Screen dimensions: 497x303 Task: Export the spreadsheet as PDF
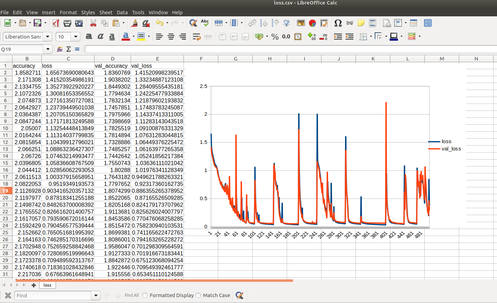pos(56,23)
